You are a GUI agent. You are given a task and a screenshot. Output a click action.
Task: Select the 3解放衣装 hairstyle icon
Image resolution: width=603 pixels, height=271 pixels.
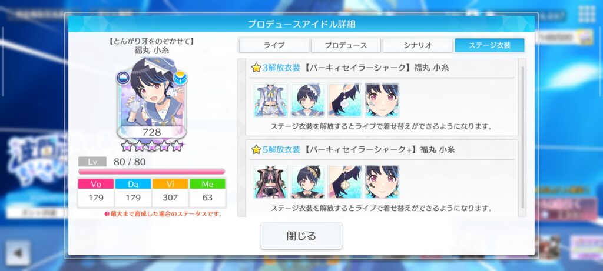[x=307, y=100]
